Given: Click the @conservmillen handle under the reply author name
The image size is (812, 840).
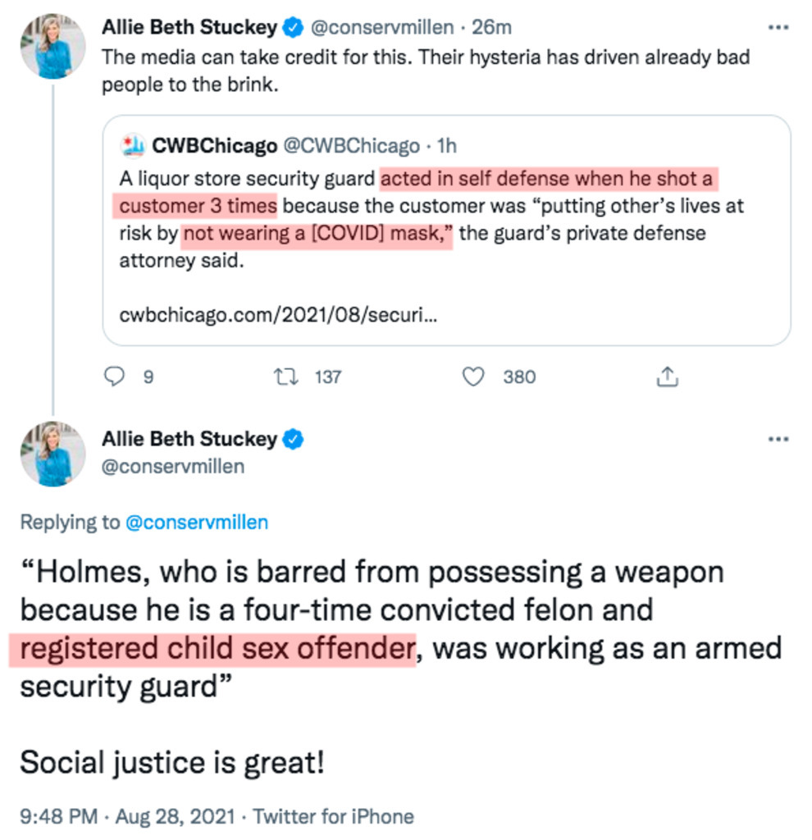Looking at the screenshot, I should [x=173, y=467].
